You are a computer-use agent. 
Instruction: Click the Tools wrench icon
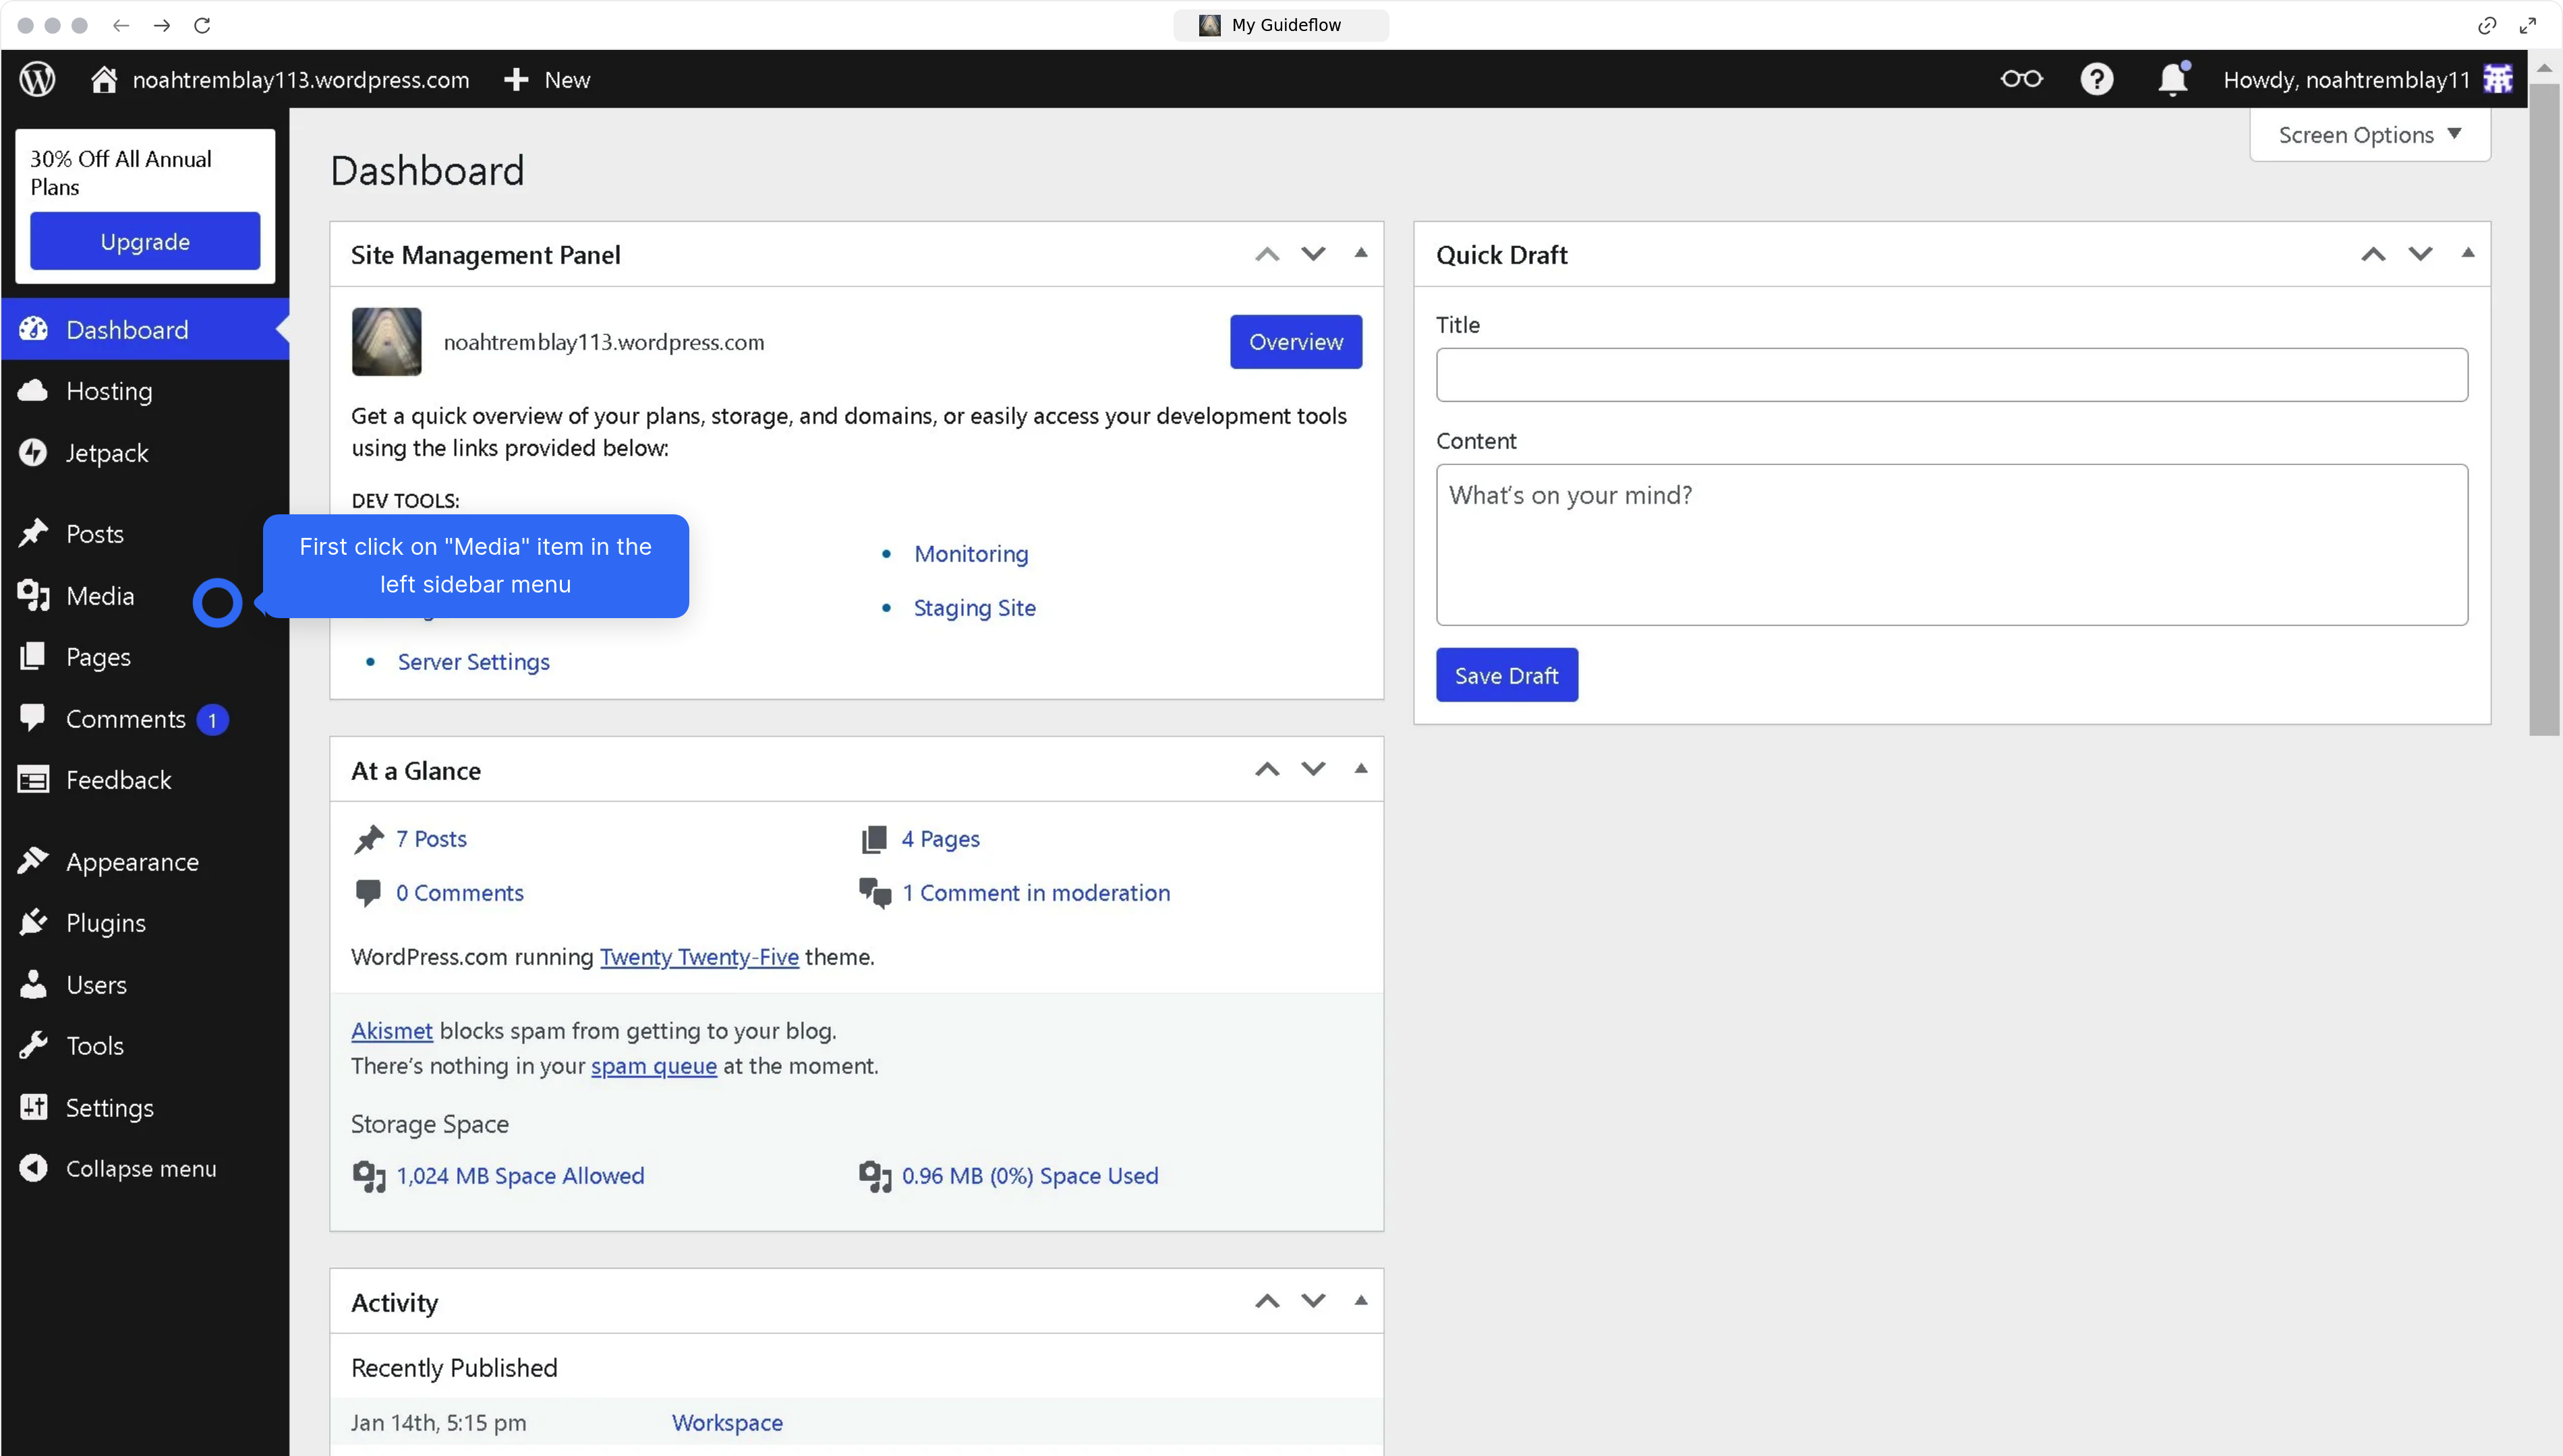pyautogui.click(x=33, y=1045)
